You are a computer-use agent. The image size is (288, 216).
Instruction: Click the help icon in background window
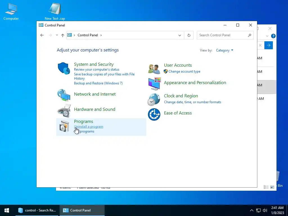click(x=273, y=36)
